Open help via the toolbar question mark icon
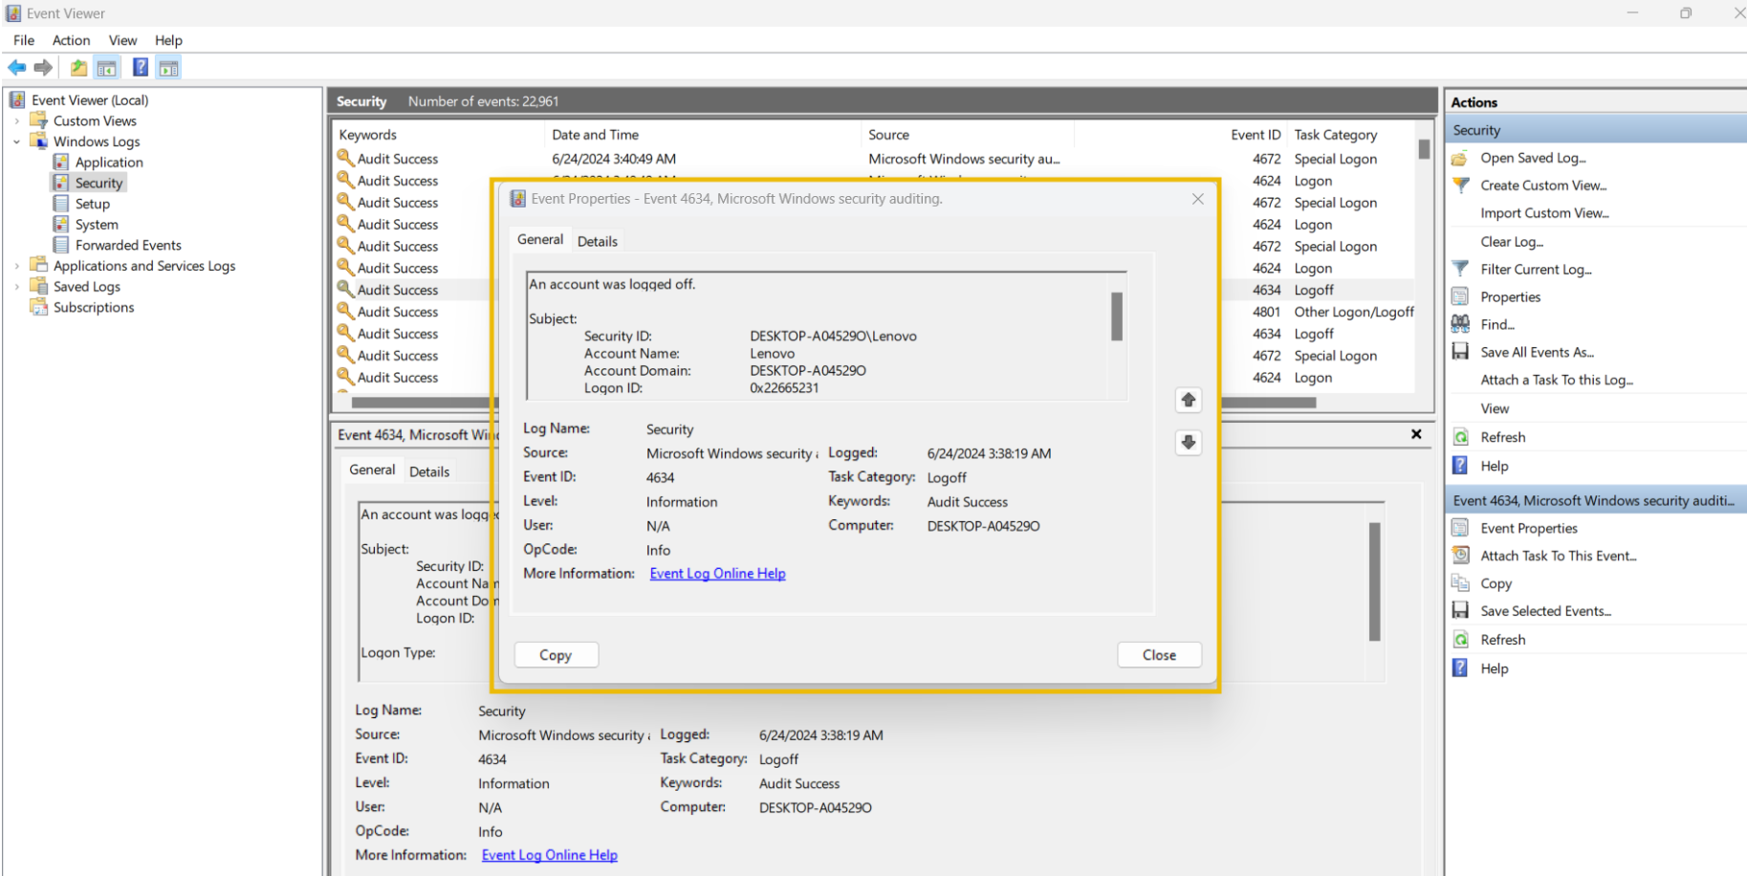The image size is (1747, 876). pyautogui.click(x=141, y=67)
